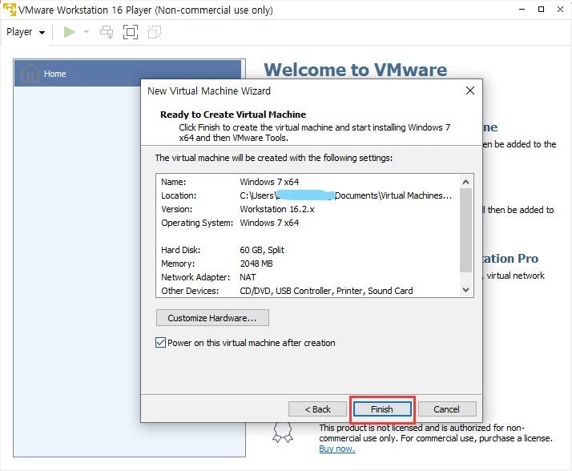Go back with the < Back button

coord(317,409)
